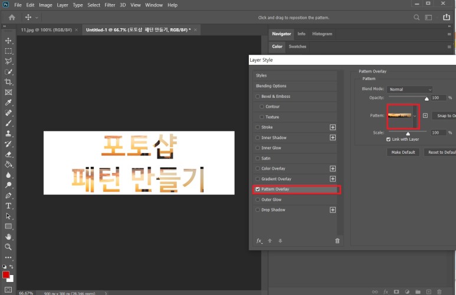Click the Share icon in options bar
The image size is (456, 295).
pyautogui.click(x=447, y=17)
